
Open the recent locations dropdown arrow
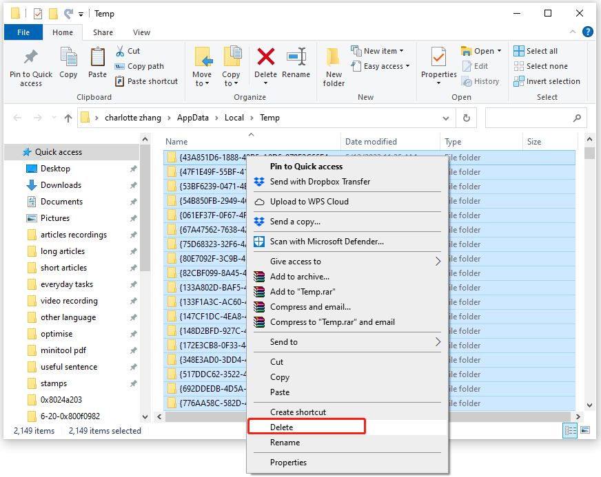click(54, 118)
